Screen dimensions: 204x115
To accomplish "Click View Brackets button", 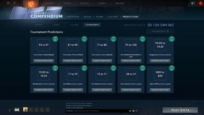I will tap(160, 31).
